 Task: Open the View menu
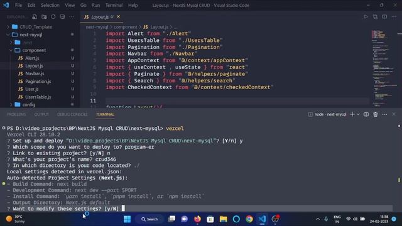pyautogui.click(x=70, y=5)
